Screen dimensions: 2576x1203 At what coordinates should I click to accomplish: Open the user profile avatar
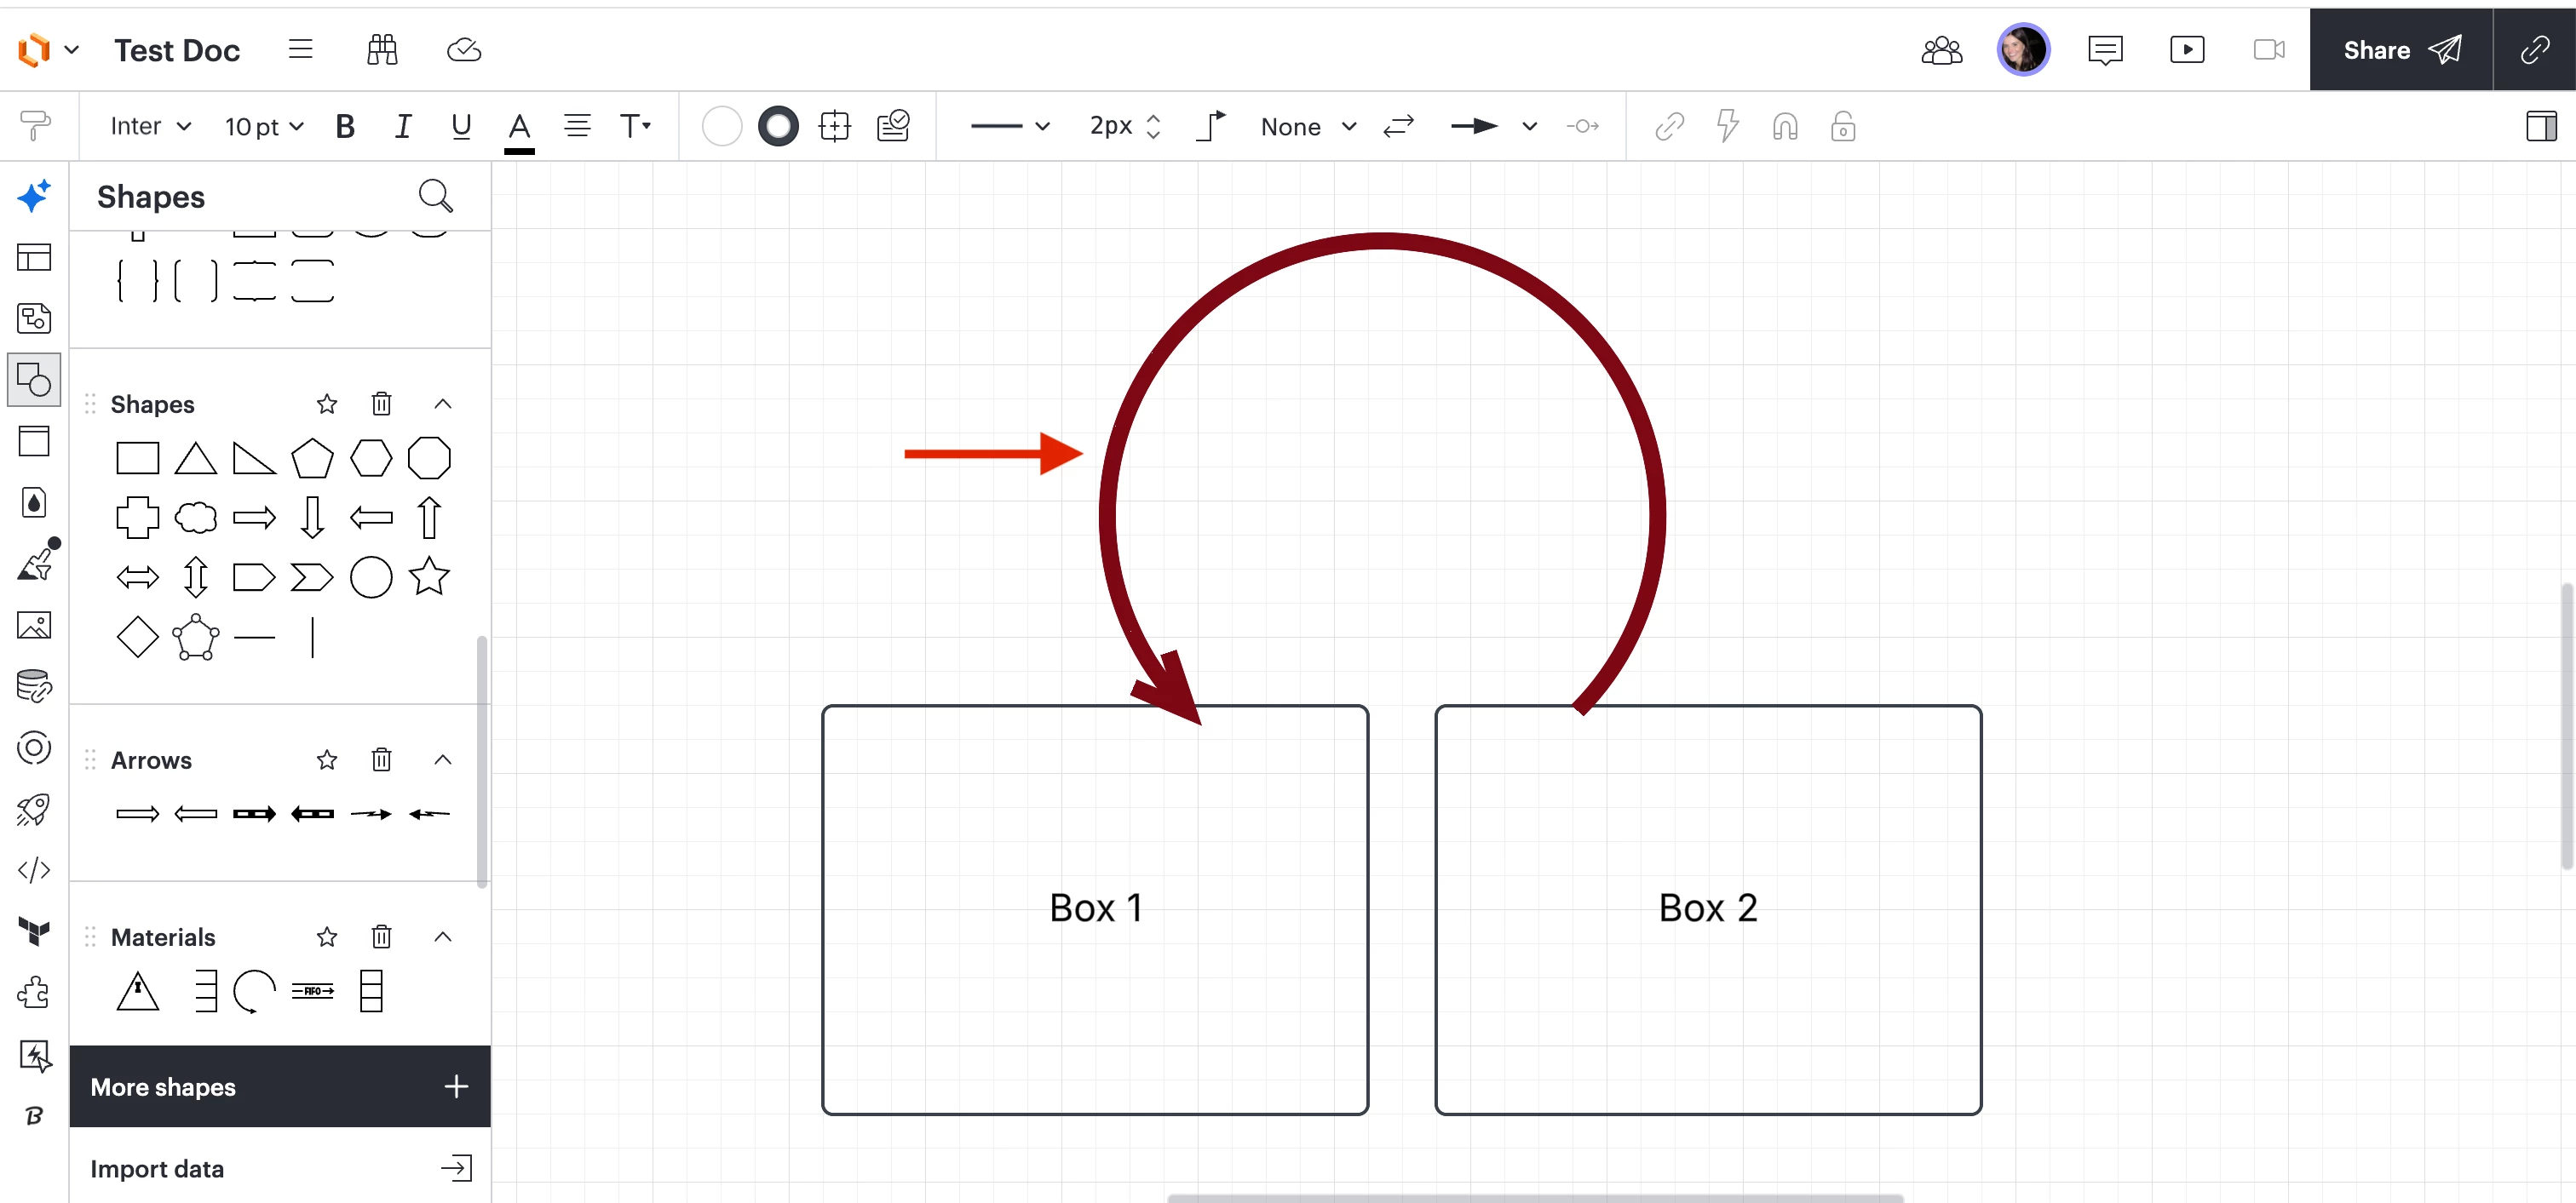pos(2023,50)
